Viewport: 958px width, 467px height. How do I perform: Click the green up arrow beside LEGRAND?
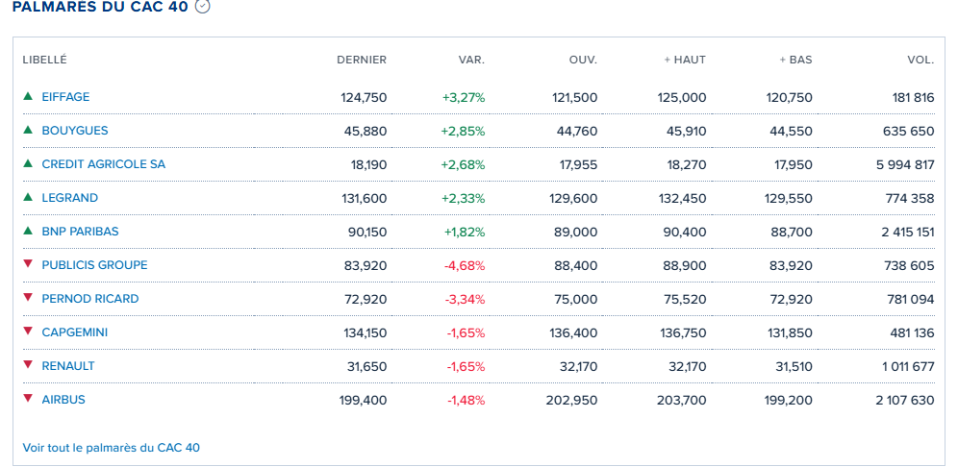click(28, 197)
